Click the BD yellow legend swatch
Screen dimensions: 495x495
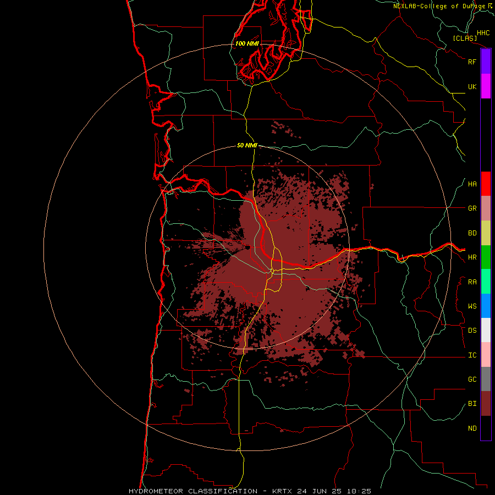(x=486, y=233)
